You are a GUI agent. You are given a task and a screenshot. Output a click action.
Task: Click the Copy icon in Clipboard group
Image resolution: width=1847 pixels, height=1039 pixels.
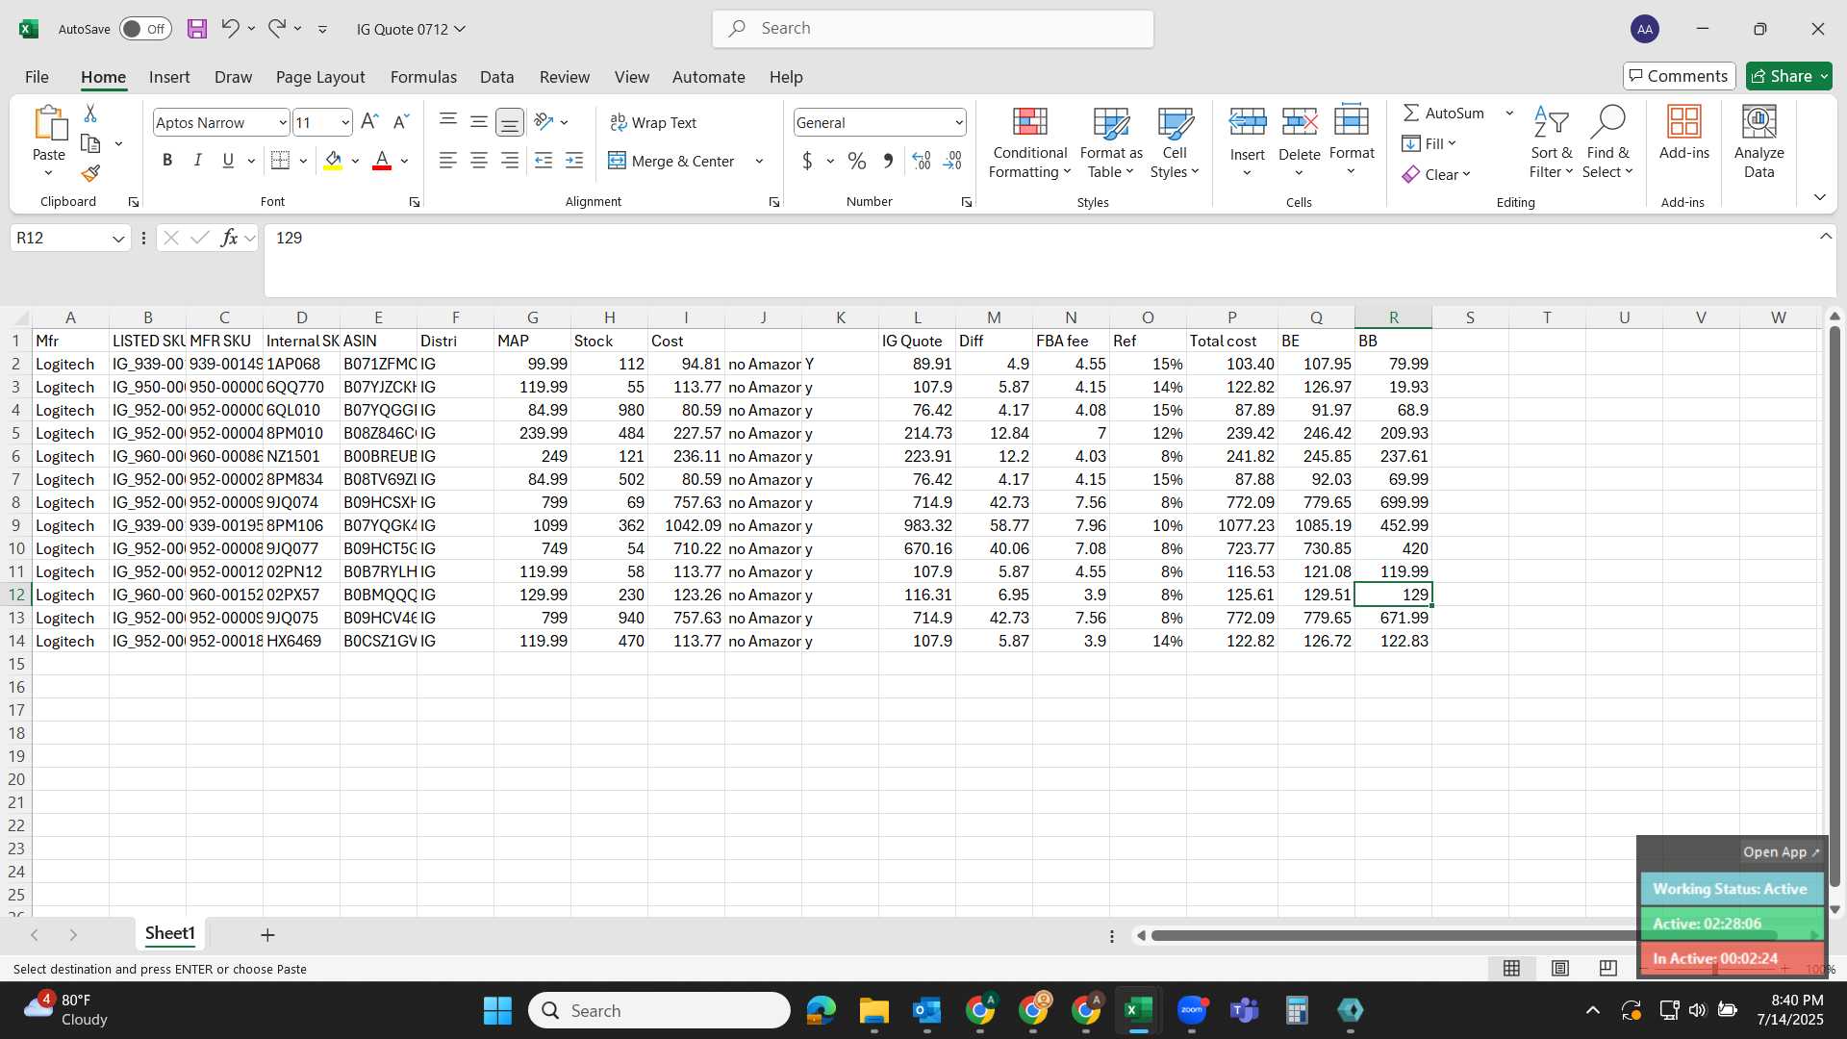click(x=90, y=143)
